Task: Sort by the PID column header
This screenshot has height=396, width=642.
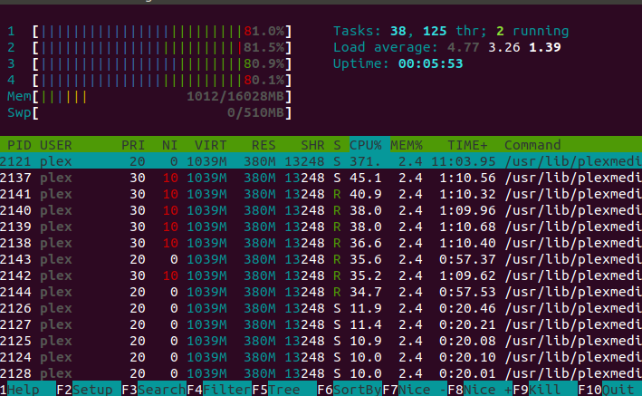Action: point(19,145)
